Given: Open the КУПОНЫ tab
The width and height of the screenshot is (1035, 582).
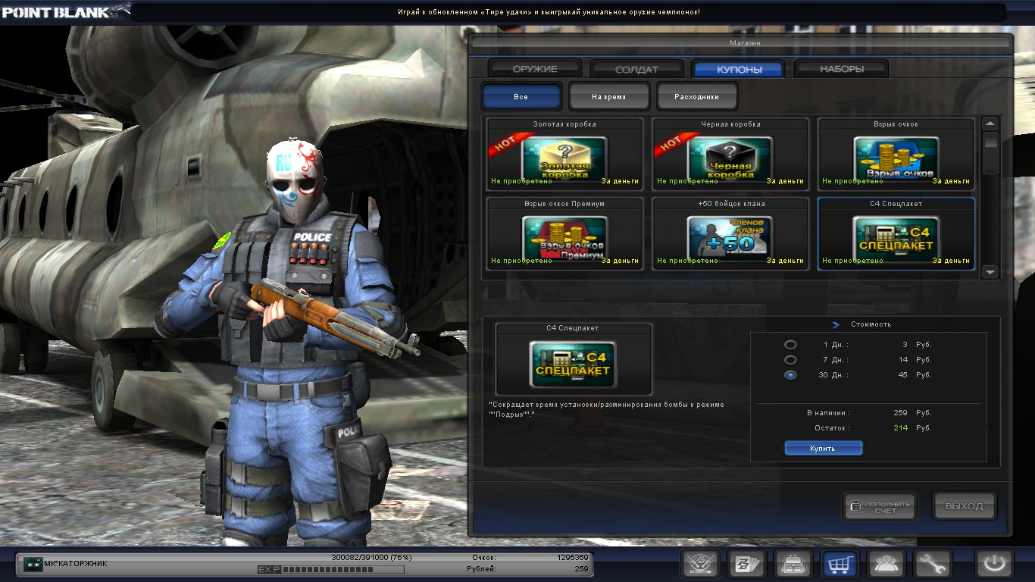Looking at the screenshot, I should pos(740,69).
